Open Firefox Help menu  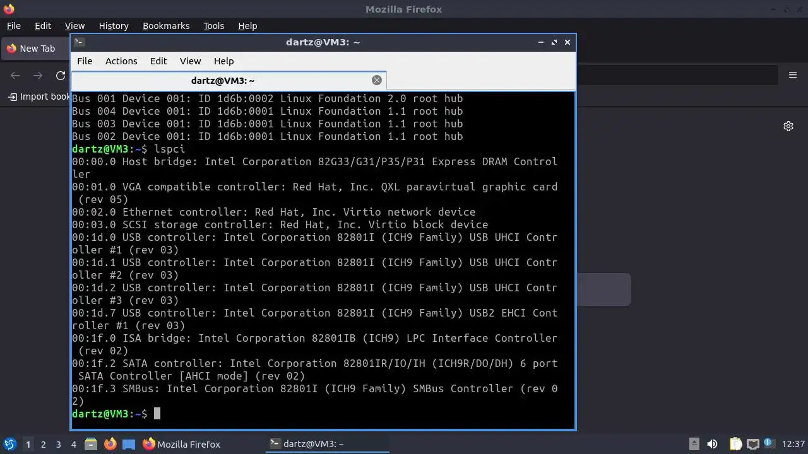pyautogui.click(x=247, y=26)
